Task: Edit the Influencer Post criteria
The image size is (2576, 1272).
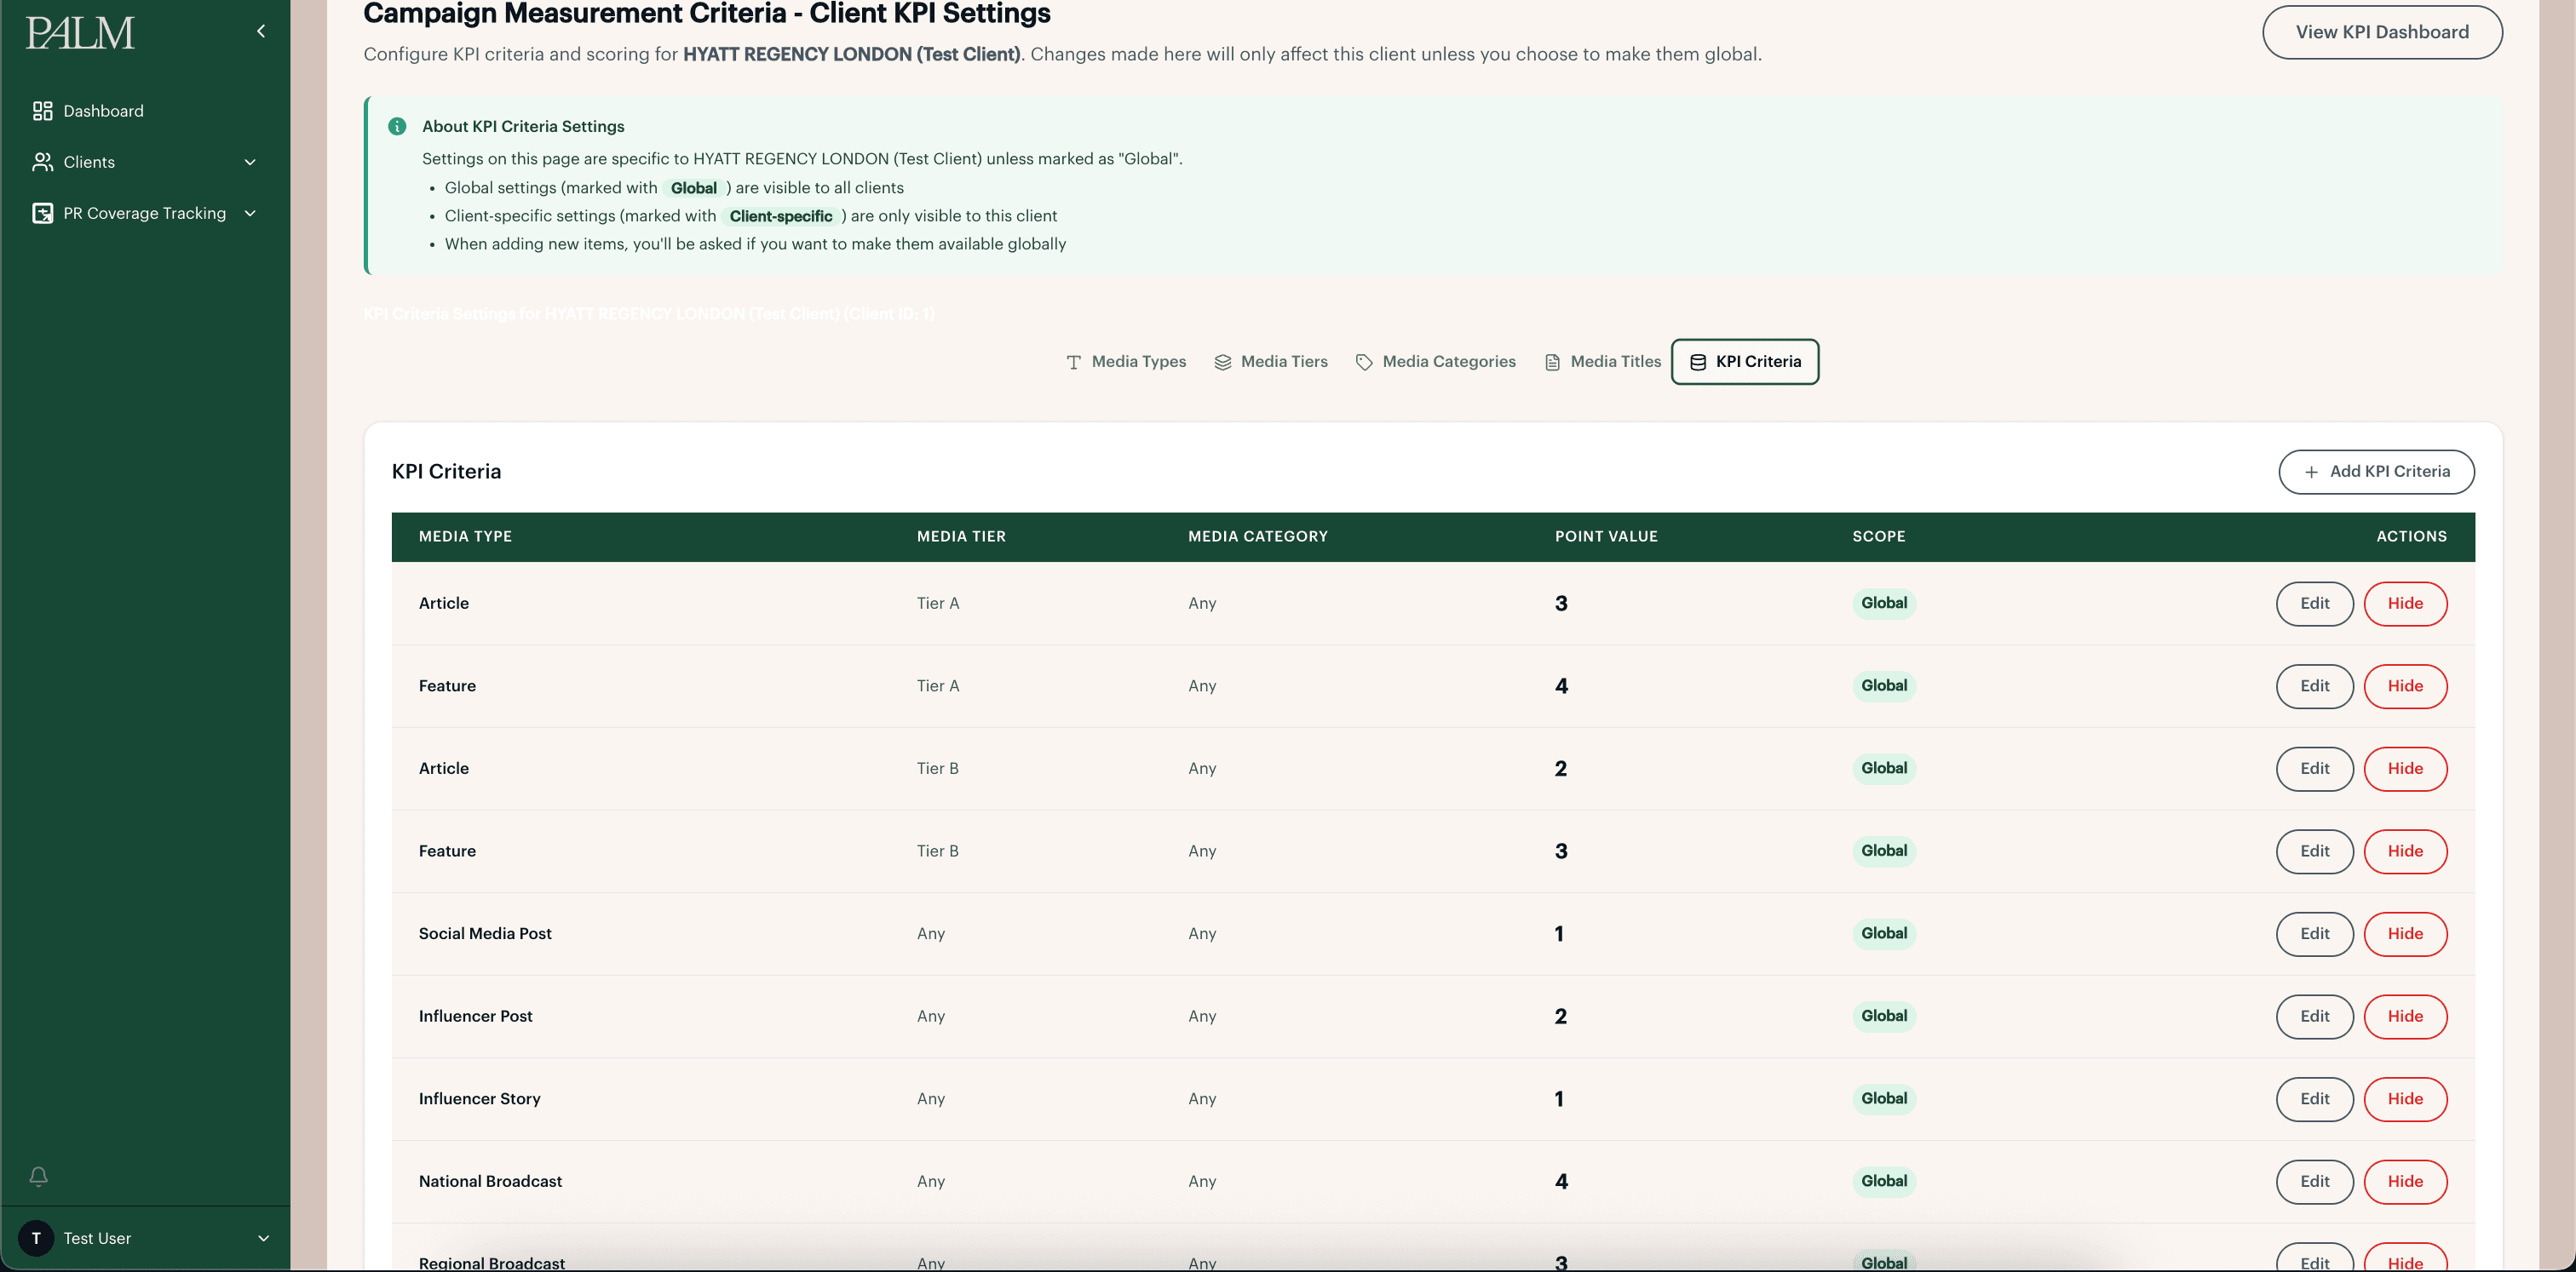Action: coord(2314,1017)
